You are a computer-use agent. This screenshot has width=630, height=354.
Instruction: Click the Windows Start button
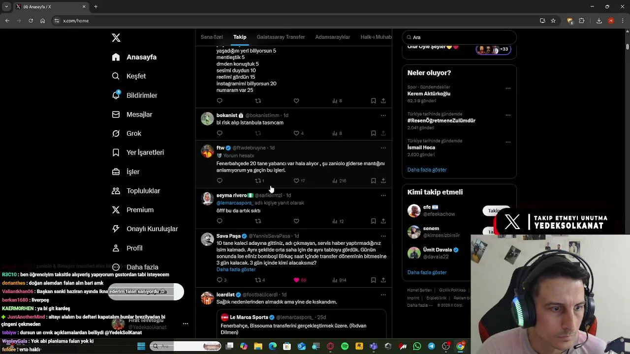pos(141,347)
